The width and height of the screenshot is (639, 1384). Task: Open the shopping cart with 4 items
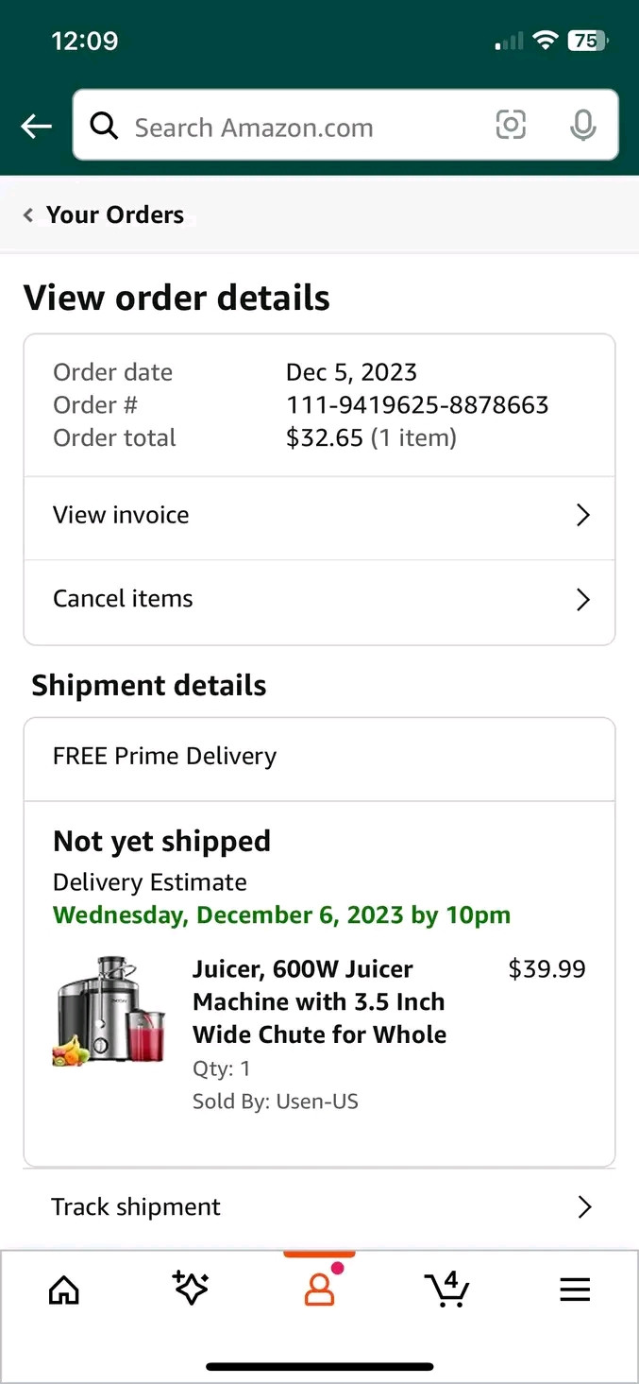(446, 1289)
